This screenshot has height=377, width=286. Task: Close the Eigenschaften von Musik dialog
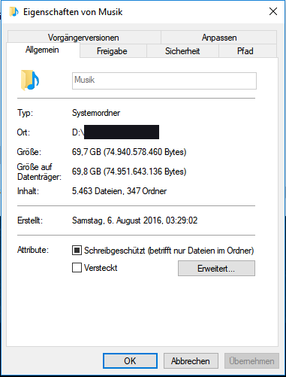273,11
